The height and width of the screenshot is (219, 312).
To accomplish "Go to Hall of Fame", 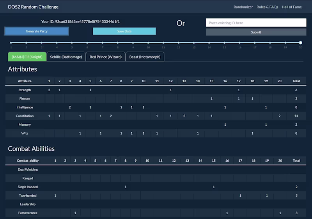I will tap(292, 7).
